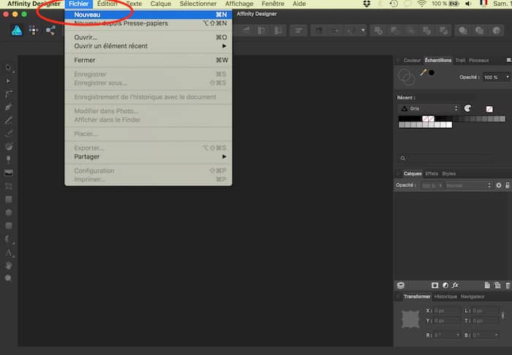This screenshot has width=512, height=355.
Task: Click the transform anchor point selector
Action: [410, 319]
